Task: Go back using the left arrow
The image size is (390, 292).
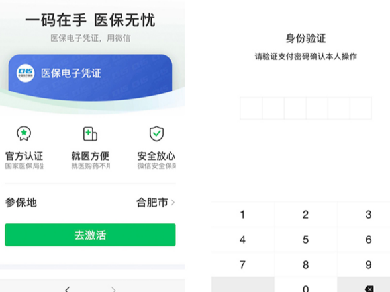Action: 67,289
